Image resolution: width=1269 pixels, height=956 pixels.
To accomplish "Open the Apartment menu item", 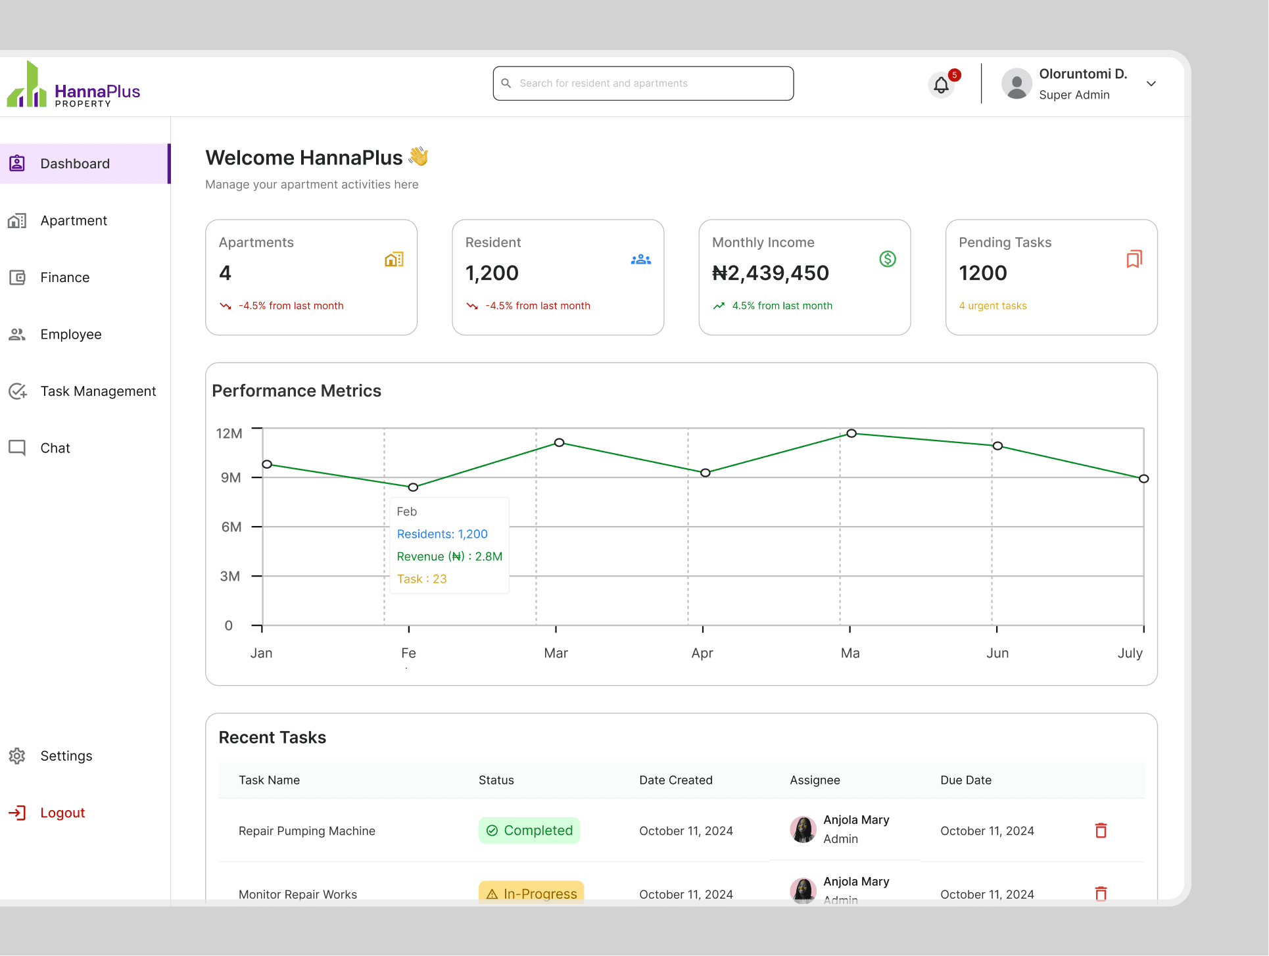I will pos(74,221).
